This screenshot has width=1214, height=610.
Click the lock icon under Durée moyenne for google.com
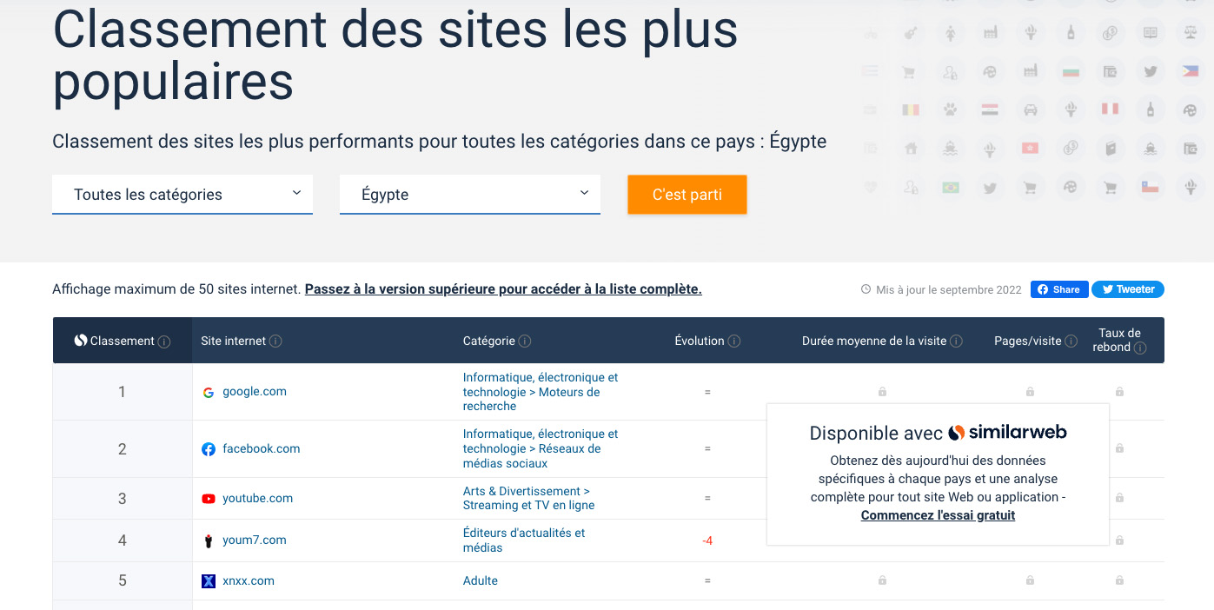(882, 392)
